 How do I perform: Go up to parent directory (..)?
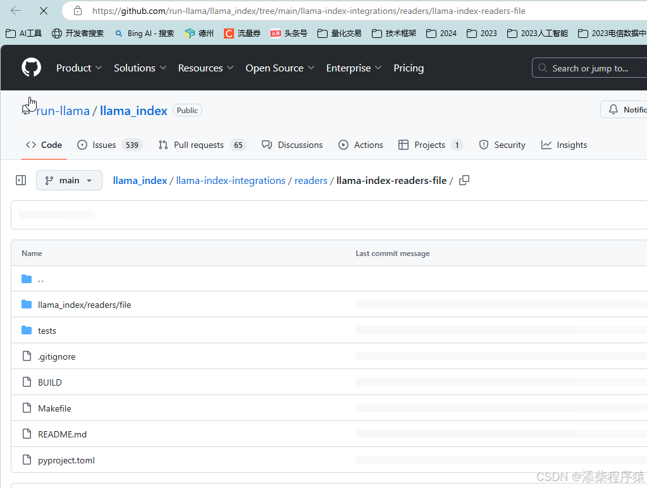pyautogui.click(x=40, y=279)
